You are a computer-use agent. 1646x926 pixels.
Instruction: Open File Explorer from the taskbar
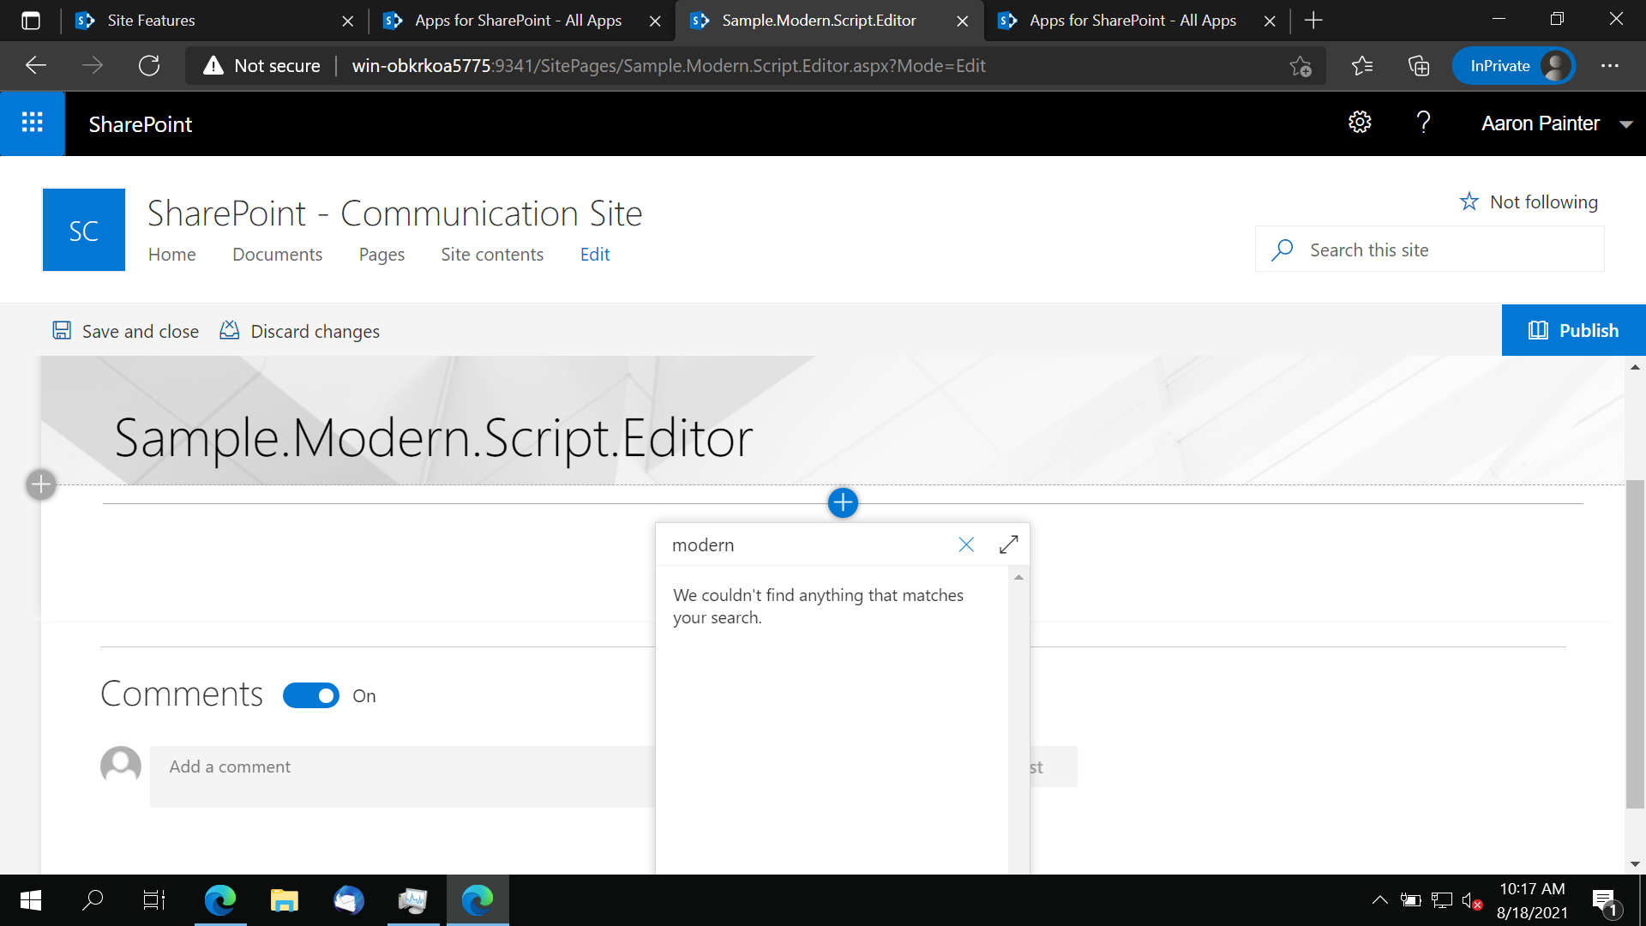point(284,900)
